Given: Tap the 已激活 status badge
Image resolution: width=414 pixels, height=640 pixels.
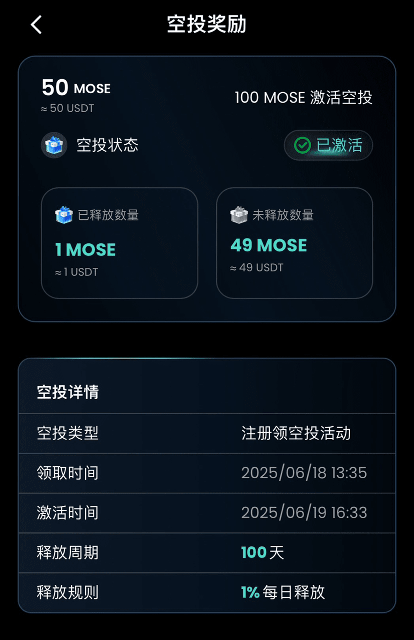Looking at the screenshot, I should tap(328, 145).
